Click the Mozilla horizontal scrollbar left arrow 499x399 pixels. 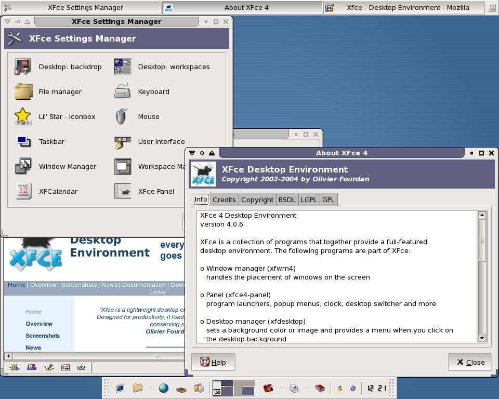[x=9, y=356]
